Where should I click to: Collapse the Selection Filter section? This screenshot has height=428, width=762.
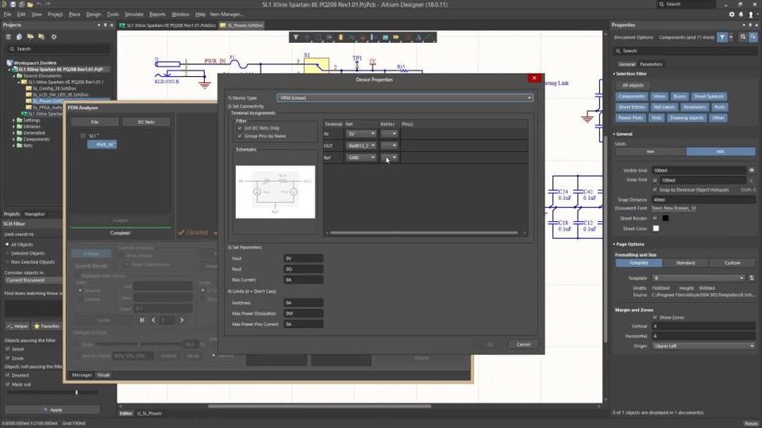click(x=614, y=74)
